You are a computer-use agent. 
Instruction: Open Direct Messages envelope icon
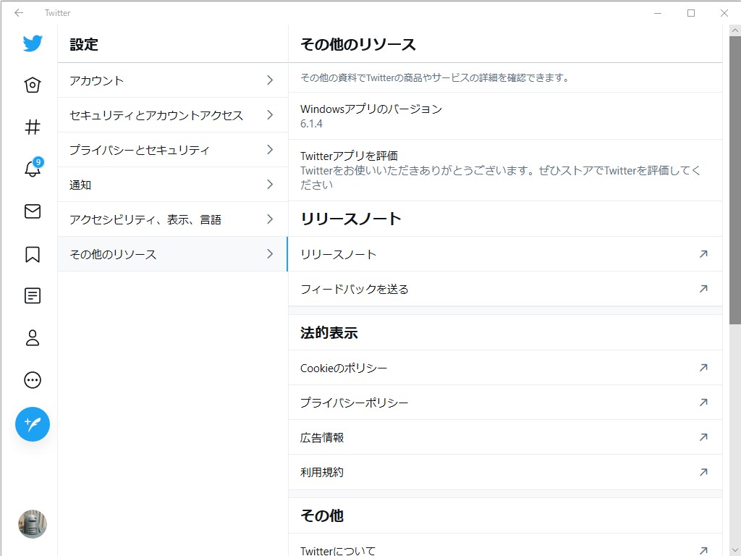(x=32, y=211)
